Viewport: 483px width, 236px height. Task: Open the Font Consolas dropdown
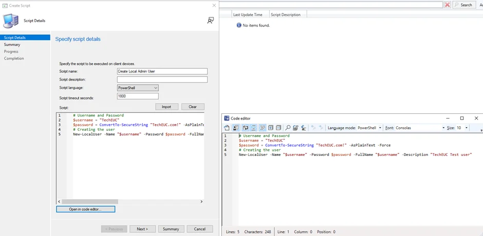(x=420, y=128)
